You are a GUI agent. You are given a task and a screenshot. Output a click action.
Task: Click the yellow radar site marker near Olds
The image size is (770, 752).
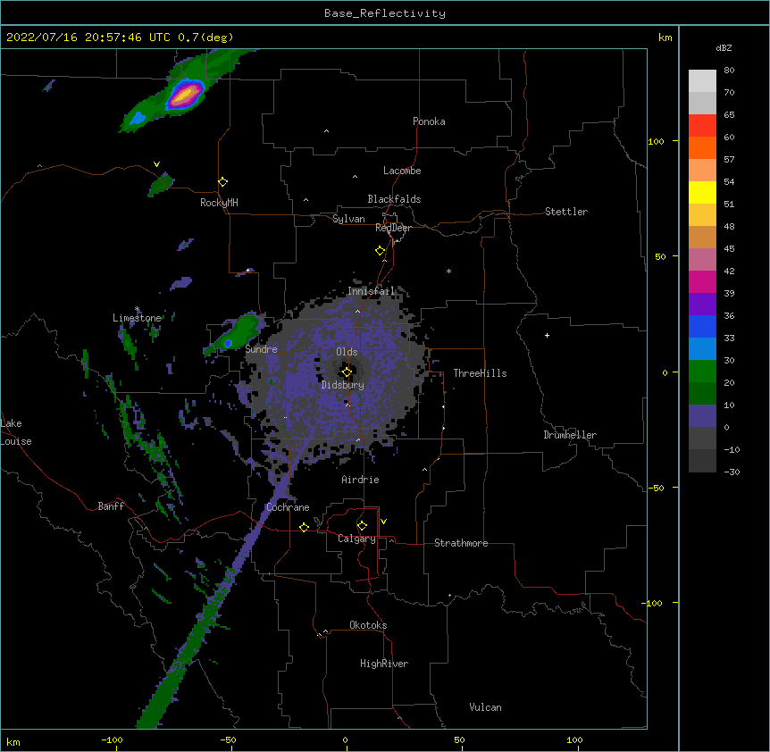tap(347, 372)
